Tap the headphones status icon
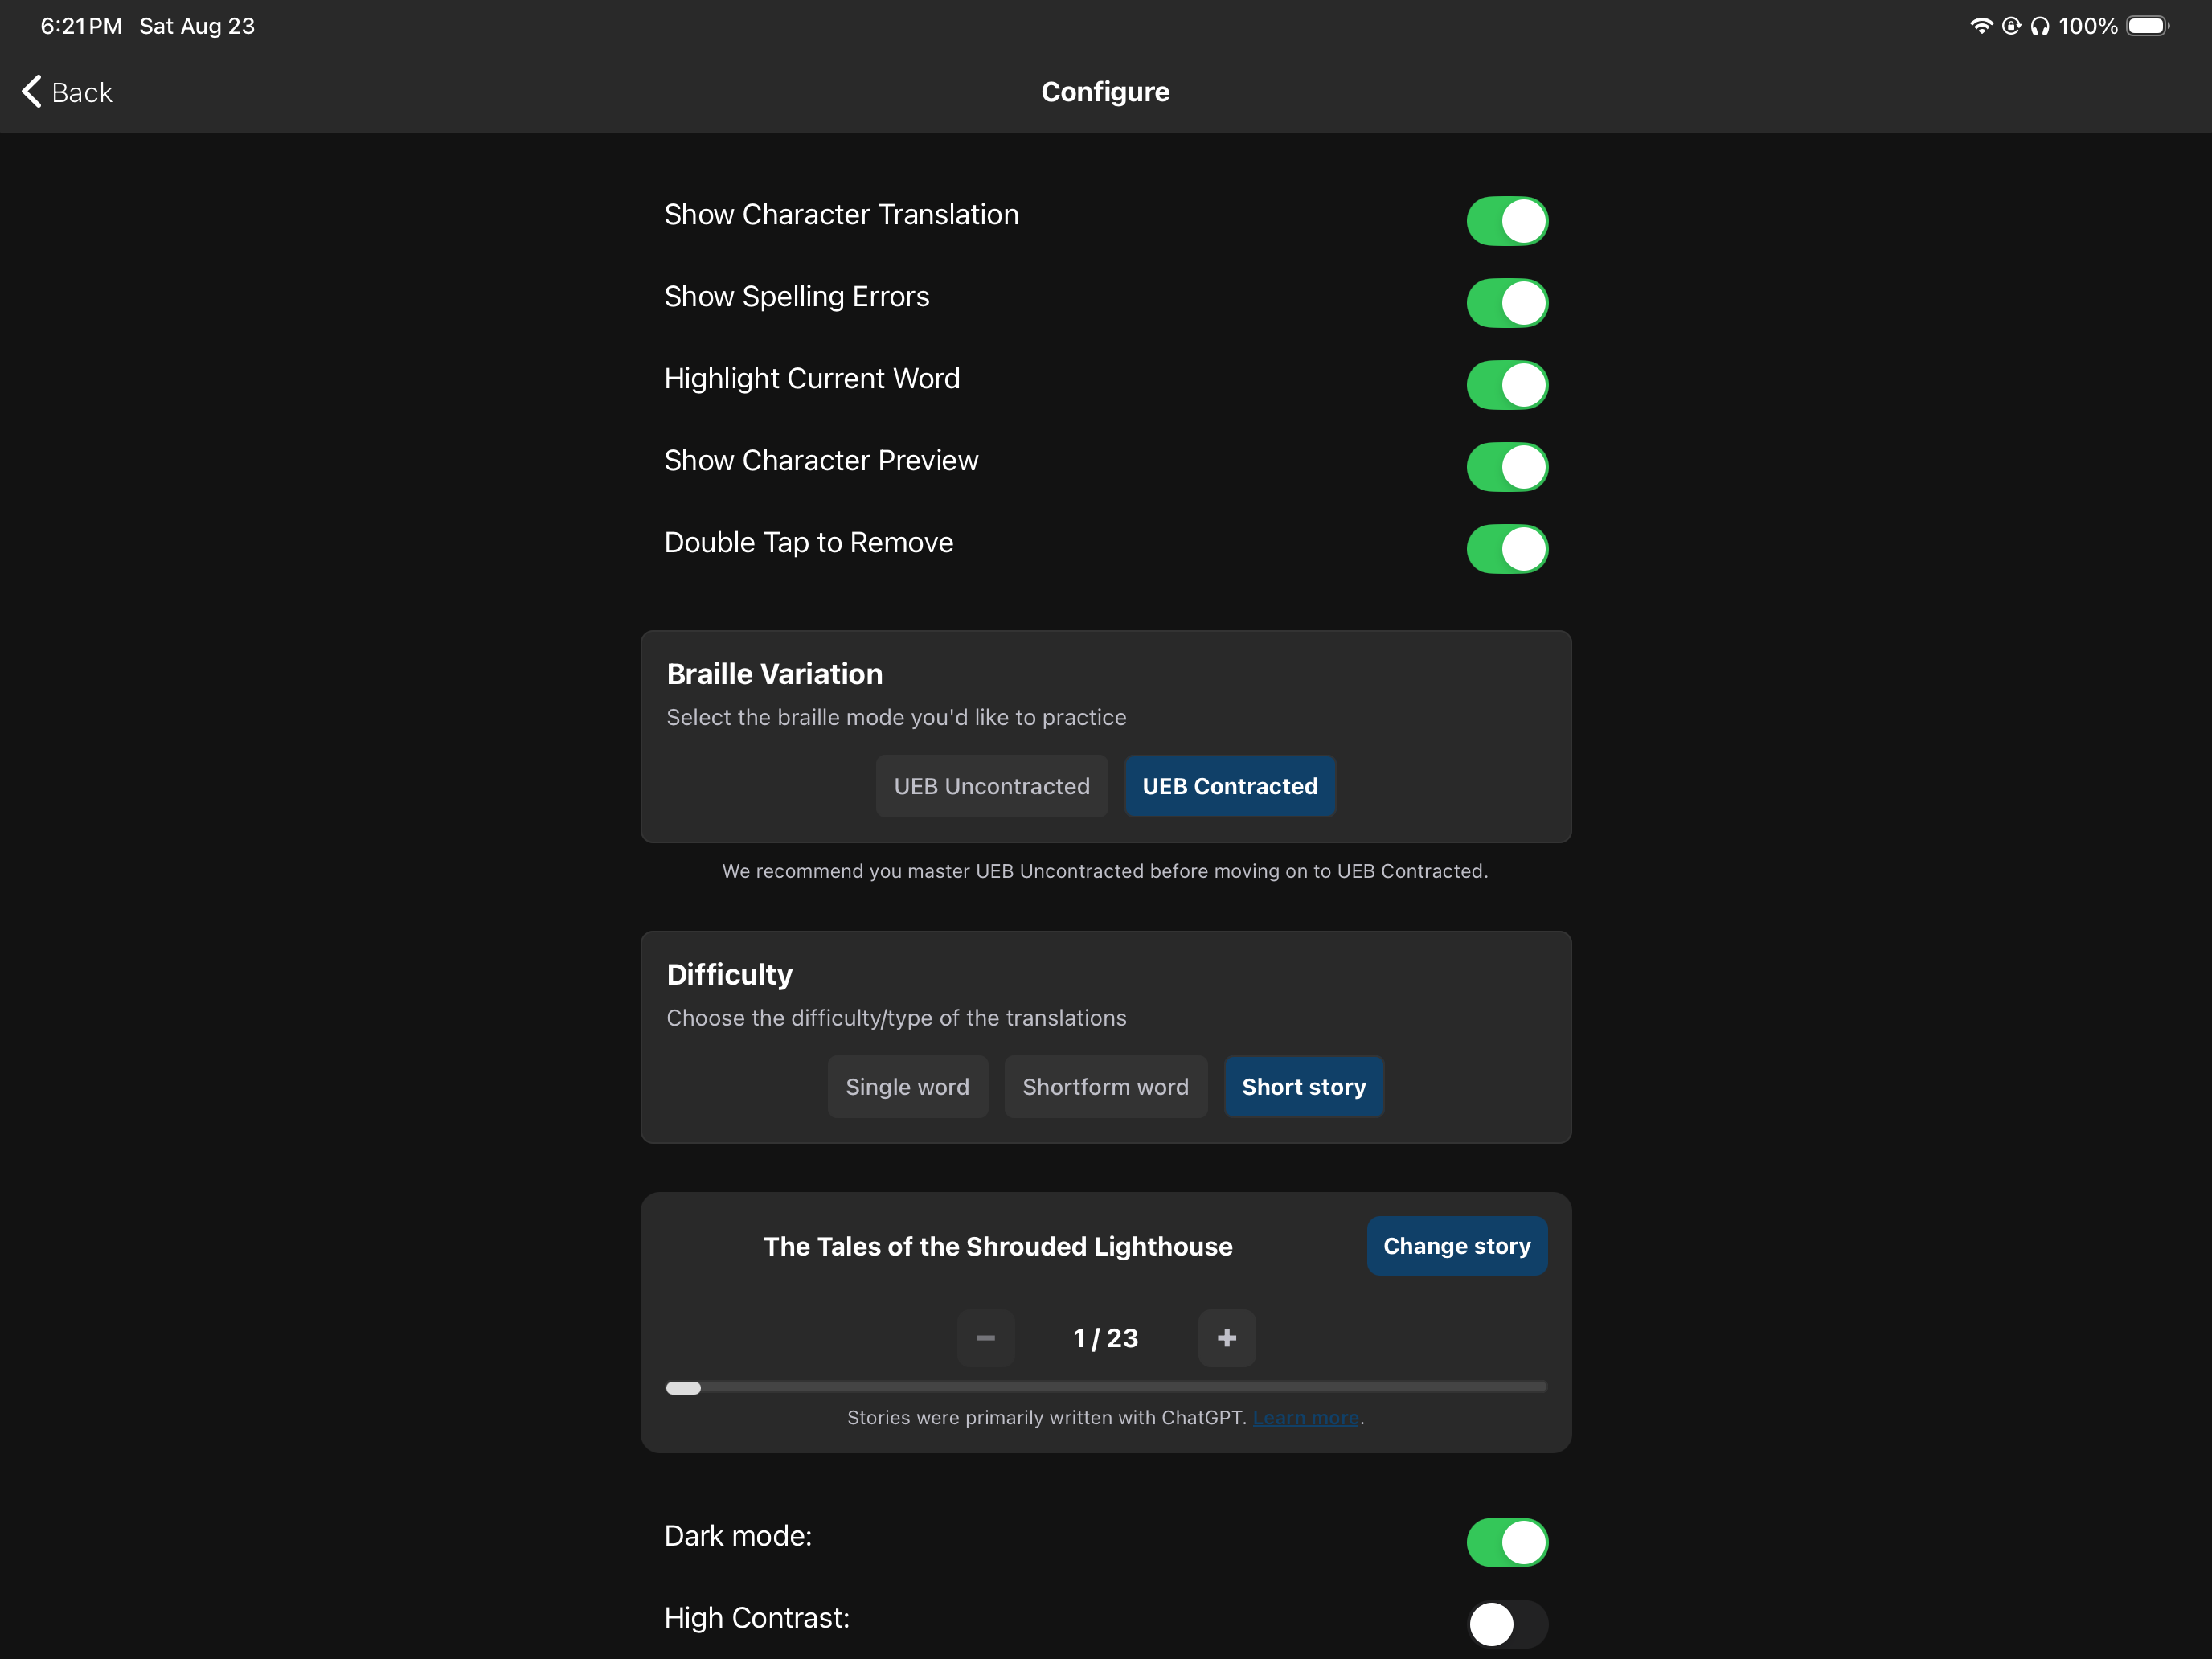Image resolution: width=2212 pixels, height=1659 pixels. point(2040,26)
